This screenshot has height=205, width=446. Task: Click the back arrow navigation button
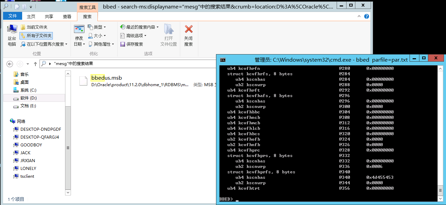click(10, 64)
